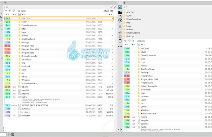Viewport: 212px width, 137px height.
Task: Paste using the clipboard icon
Action: [x=120, y=41]
